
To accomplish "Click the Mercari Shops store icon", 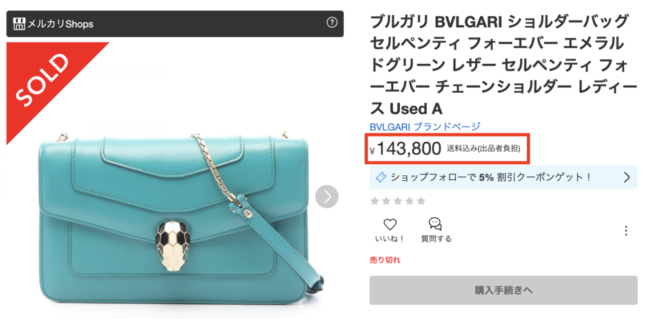I will (x=19, y=24).
